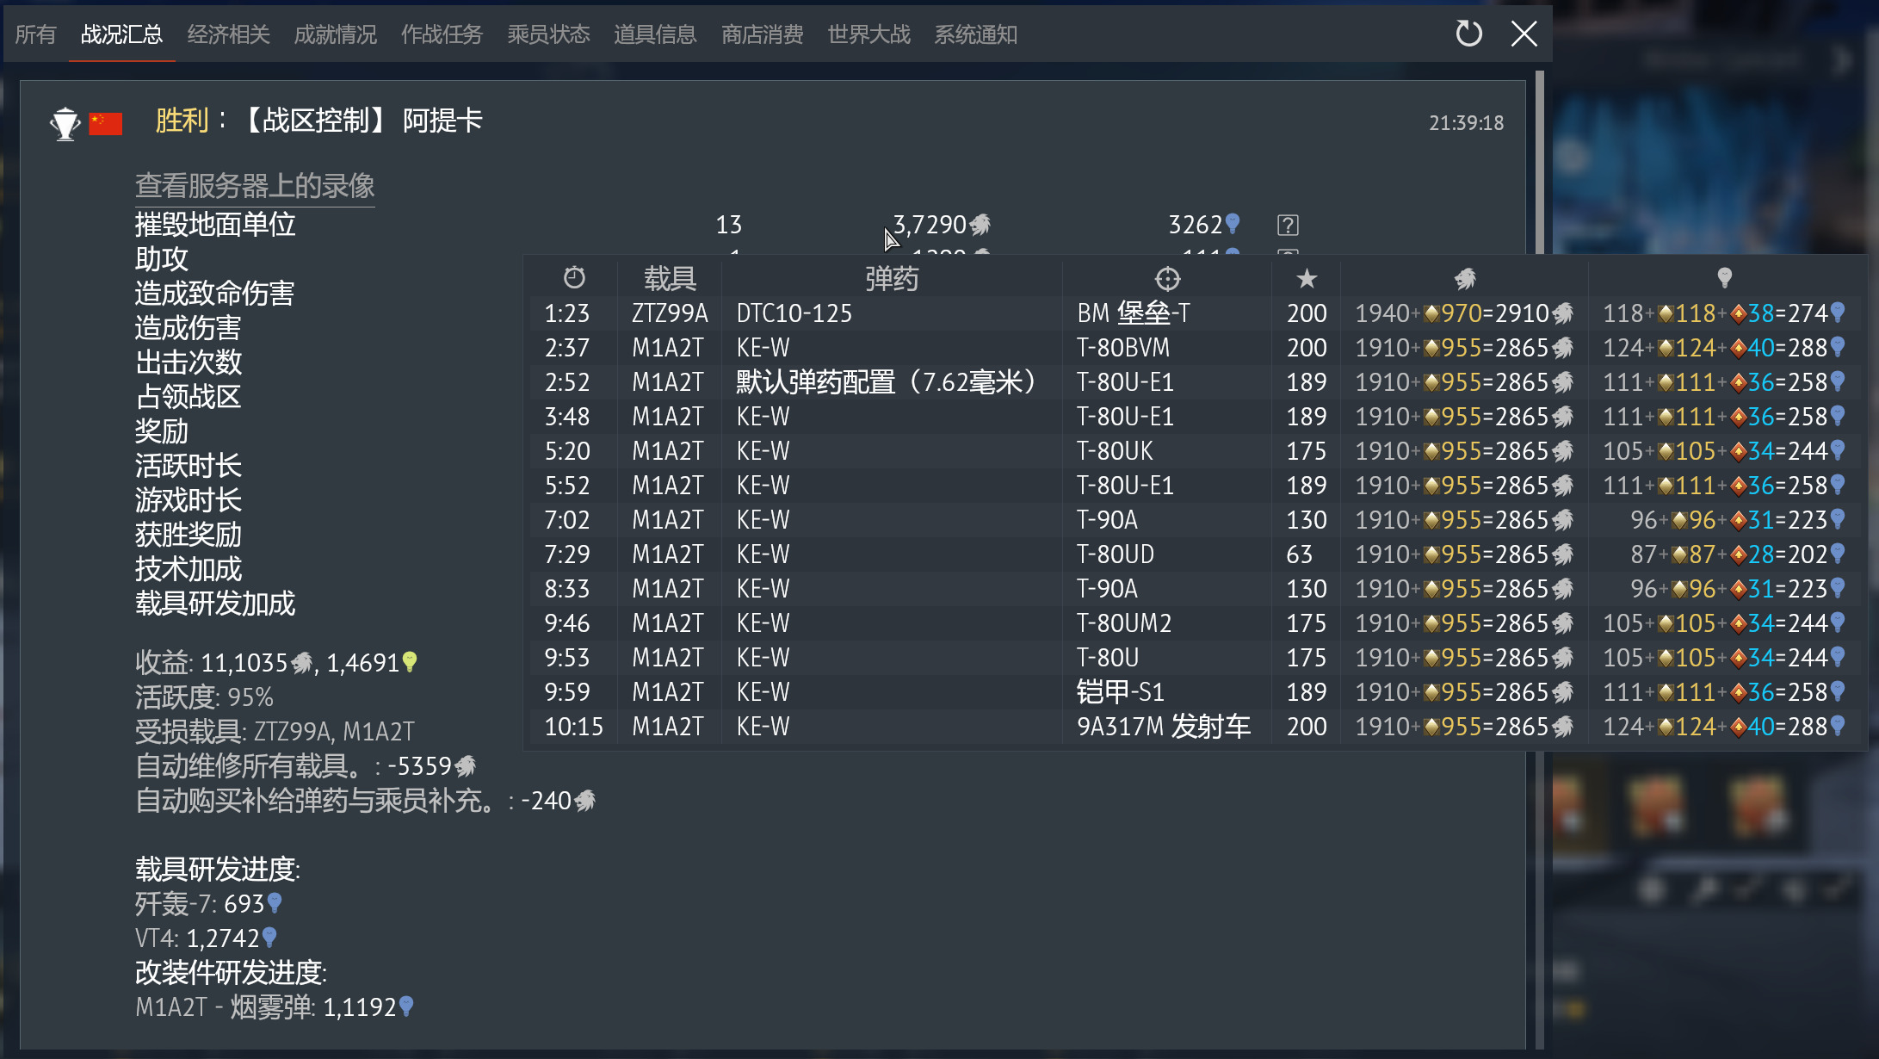Click the question mark help icon

(x=1287, y=226)
